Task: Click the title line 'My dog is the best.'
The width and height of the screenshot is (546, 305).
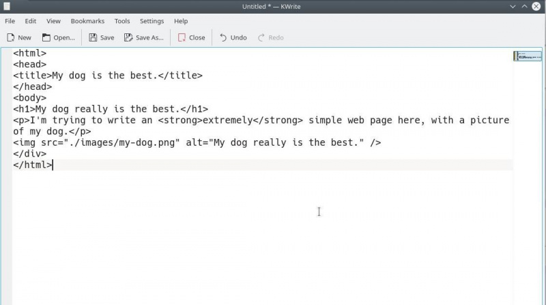Action: click(x=108, y=76)
